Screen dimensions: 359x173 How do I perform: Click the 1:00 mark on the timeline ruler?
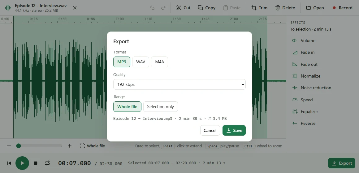pyautogui.click(x=119, y=19)
